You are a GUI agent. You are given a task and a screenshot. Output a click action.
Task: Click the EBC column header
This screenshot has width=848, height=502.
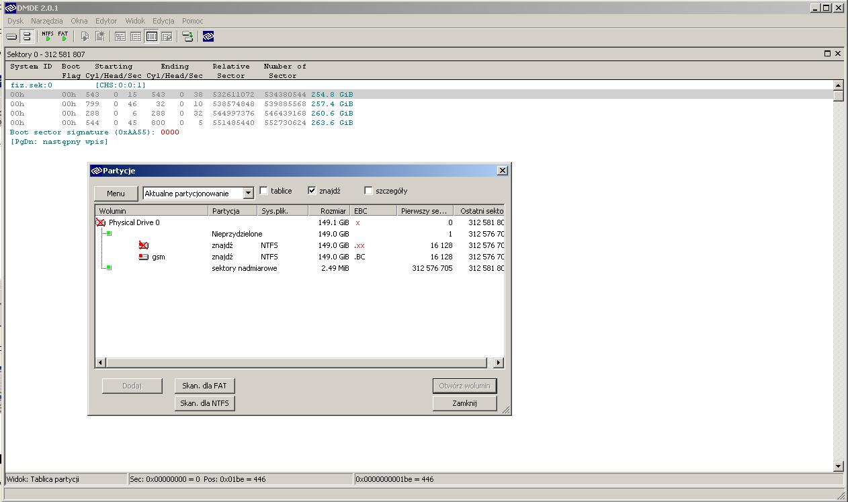coord(374,211)
